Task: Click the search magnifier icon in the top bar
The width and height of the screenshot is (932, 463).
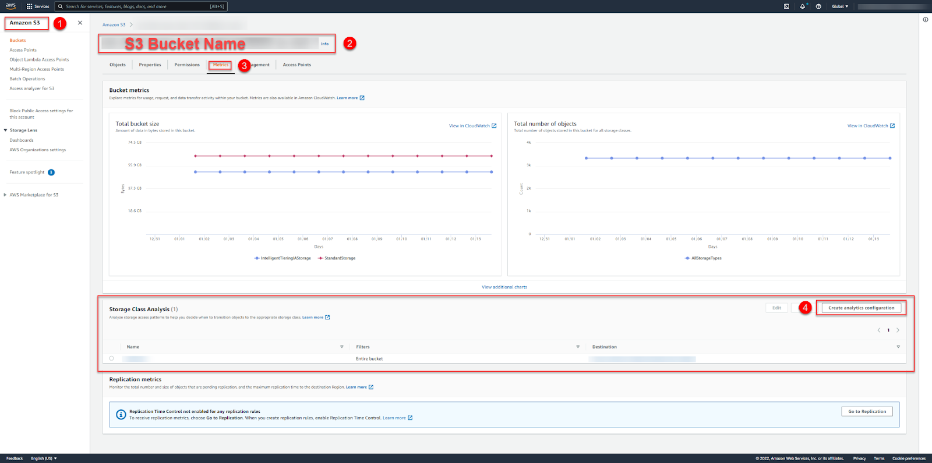Action: pos(61,6)
